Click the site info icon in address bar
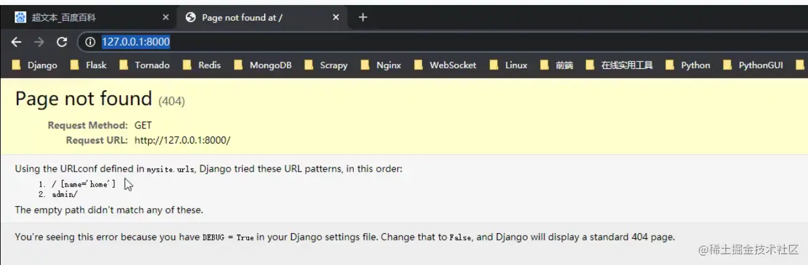The width and height of the screenshot is (808, 265). coord(90,42)
